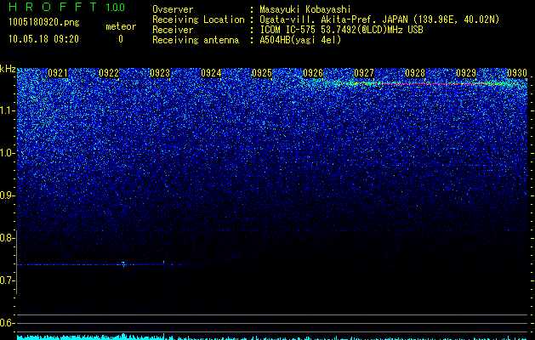The width and height of the screenshot is (535, 340).
Task: Click the kHz axis unit label
Action: tap(8, 69)
